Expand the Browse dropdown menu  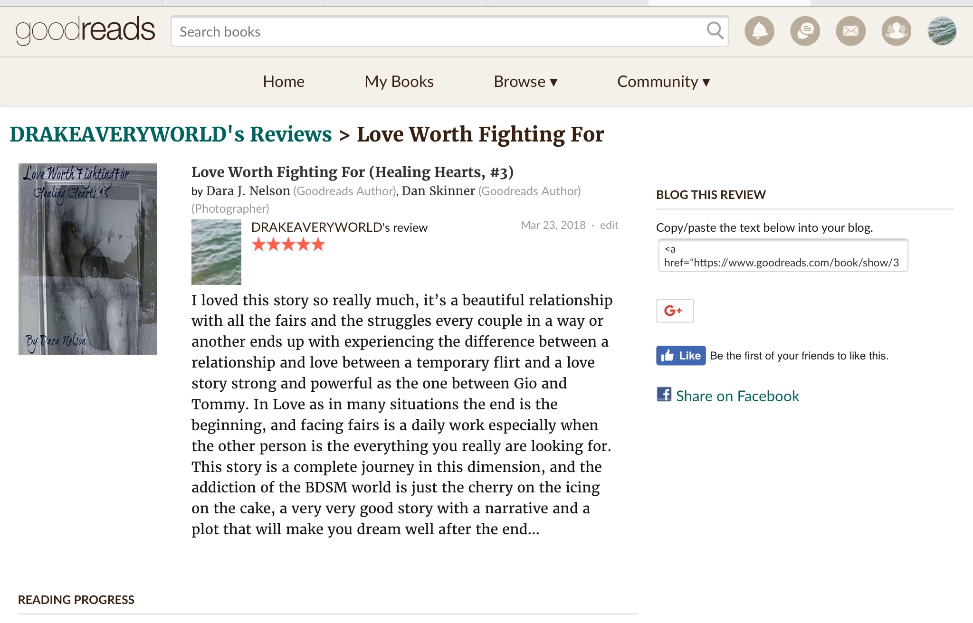(x=525, y=82)
